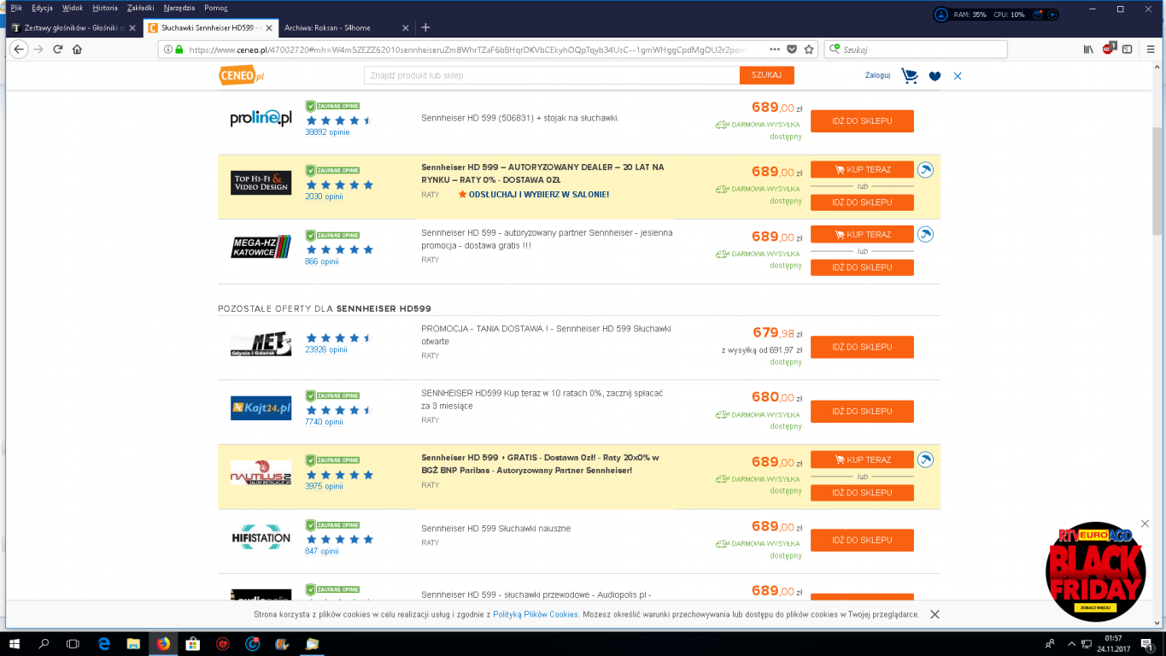Click the Zaloguj login link
The width and height of the screenshot is (1166, 656).
coord(877,75)
